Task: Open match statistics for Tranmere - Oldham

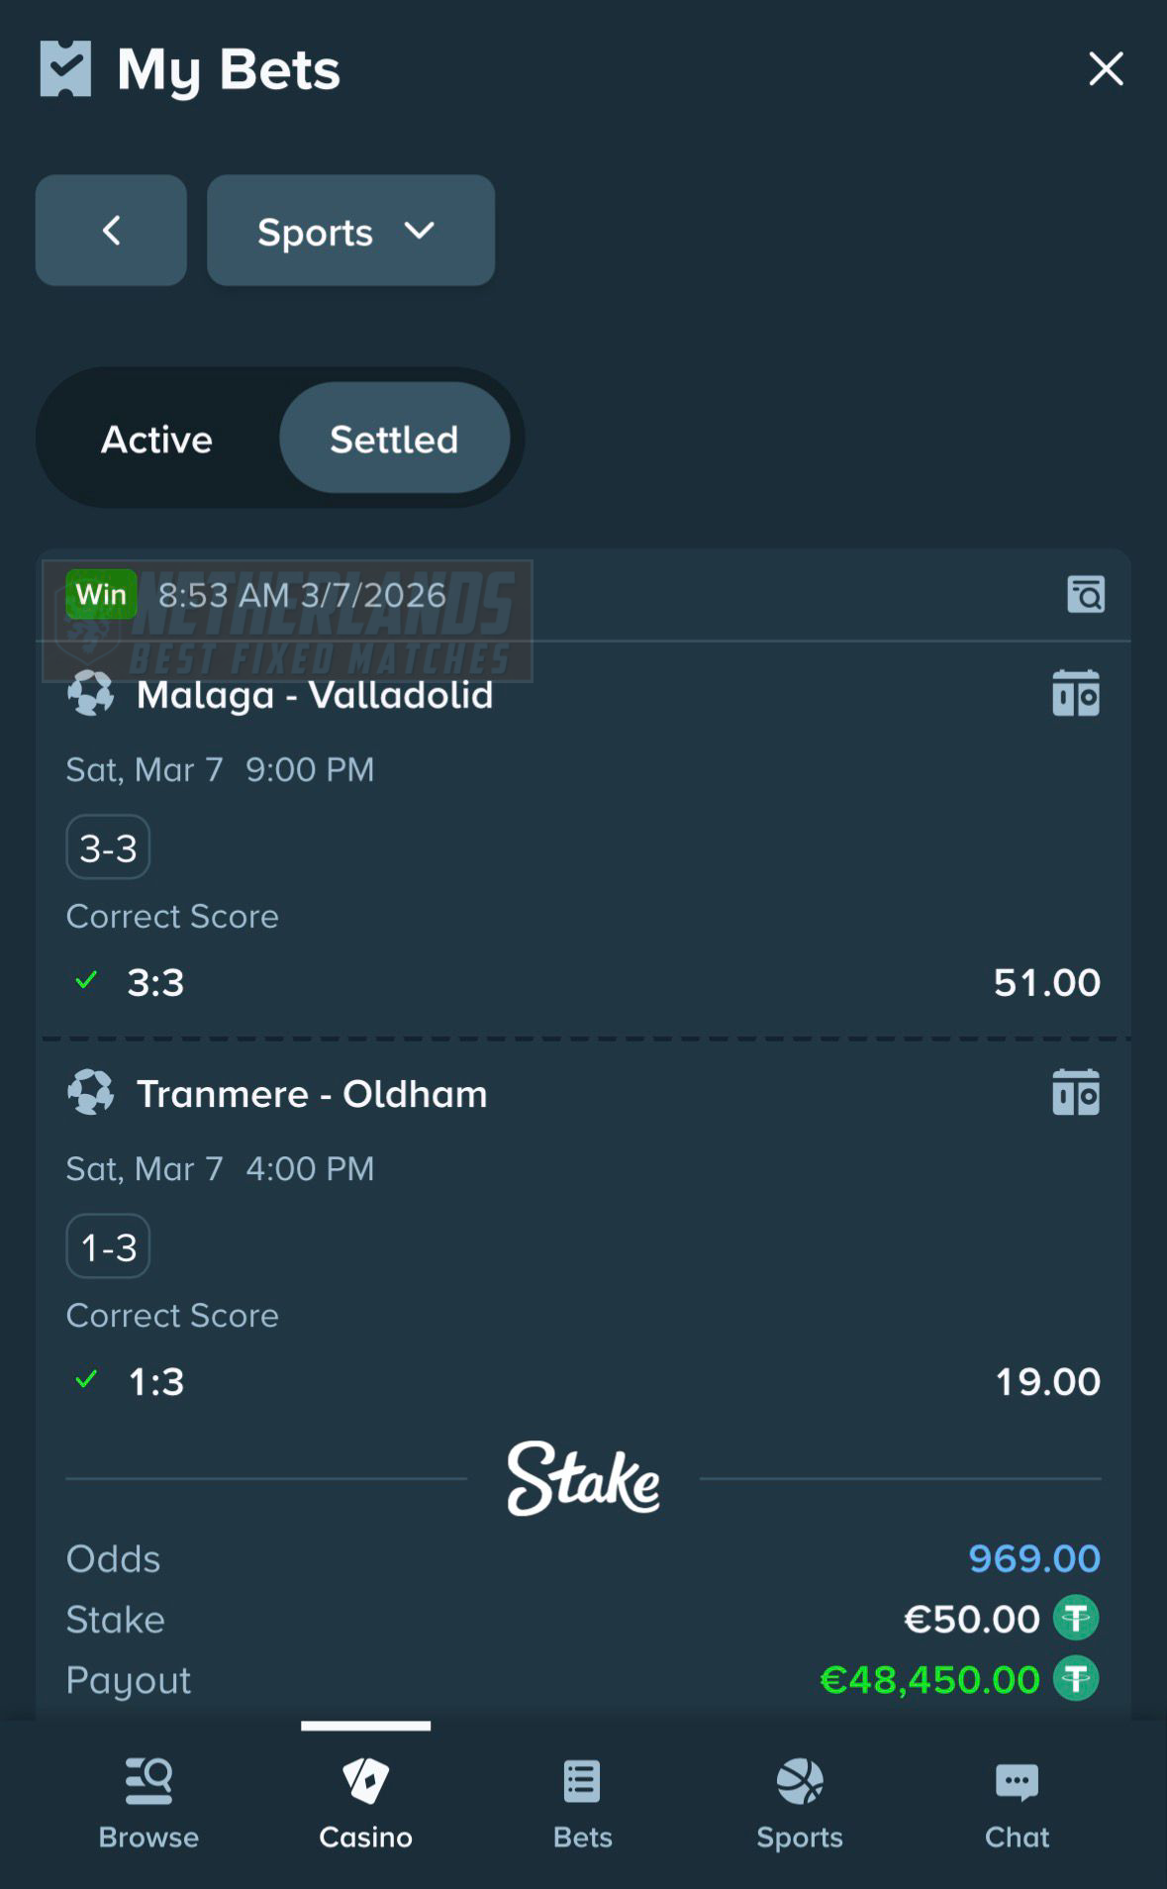Action: tap(1076, 1092)
